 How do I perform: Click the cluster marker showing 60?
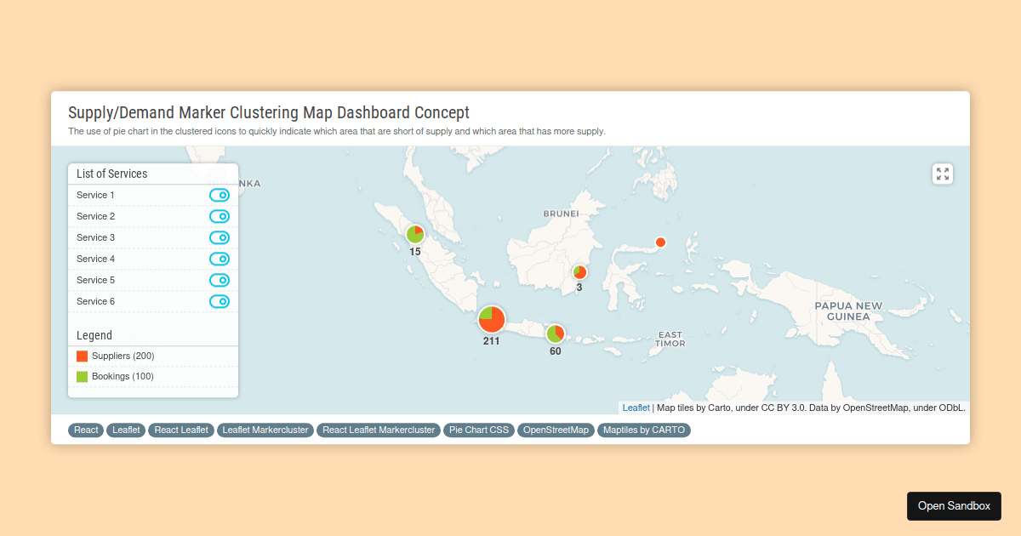[x=556, y=332]
